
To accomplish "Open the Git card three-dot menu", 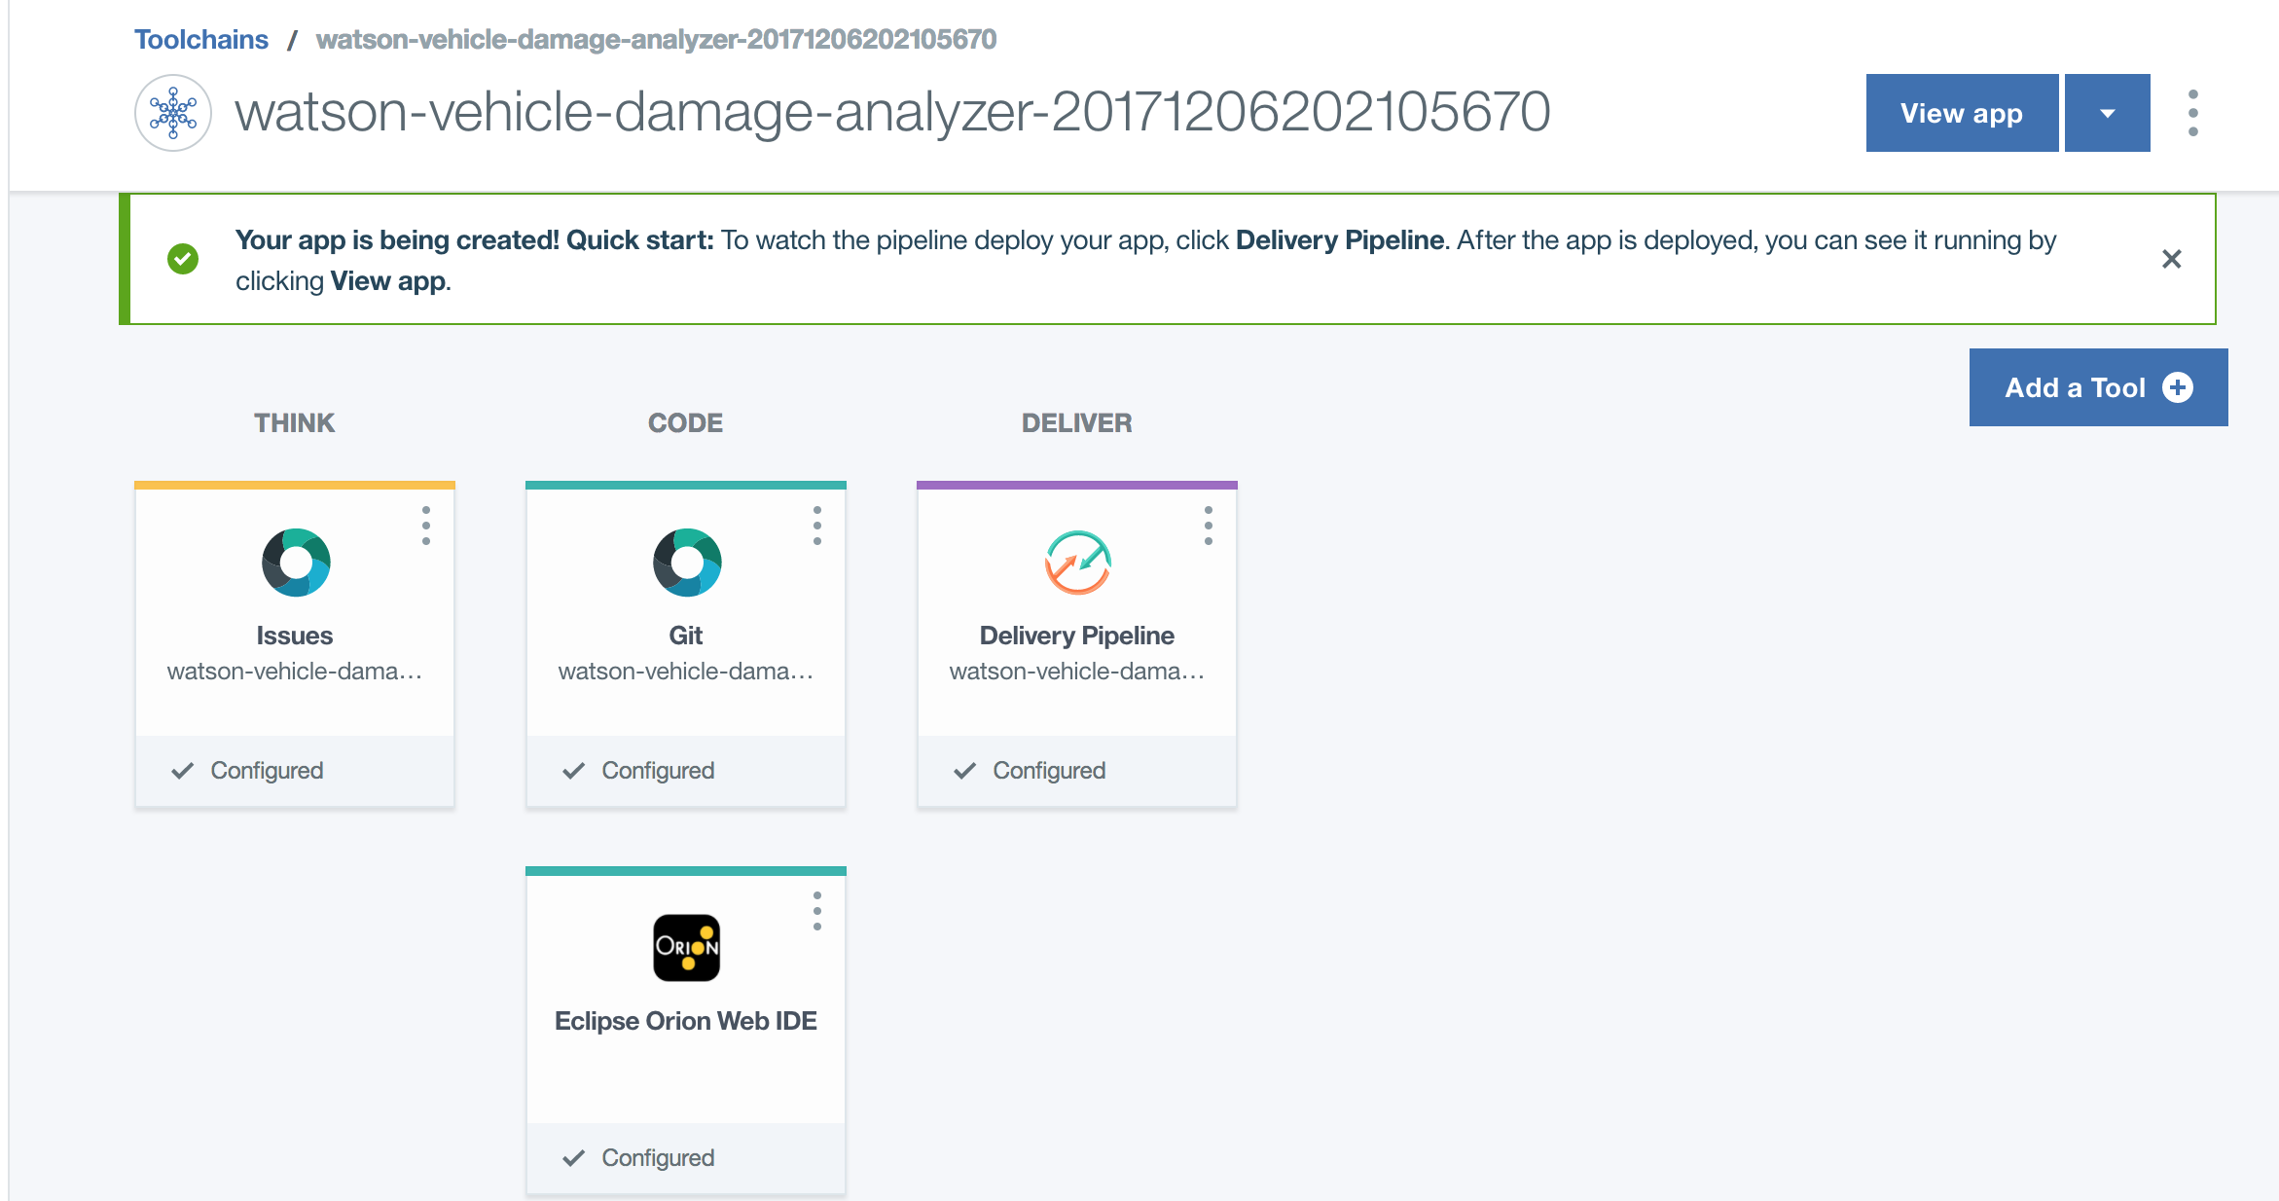I will tap(817, 526).
